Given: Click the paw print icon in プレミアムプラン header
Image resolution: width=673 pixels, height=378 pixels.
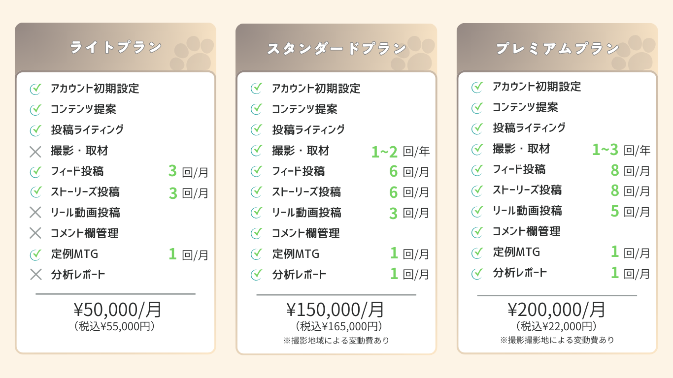Looking at the screenshot, I should coord(634,53).
